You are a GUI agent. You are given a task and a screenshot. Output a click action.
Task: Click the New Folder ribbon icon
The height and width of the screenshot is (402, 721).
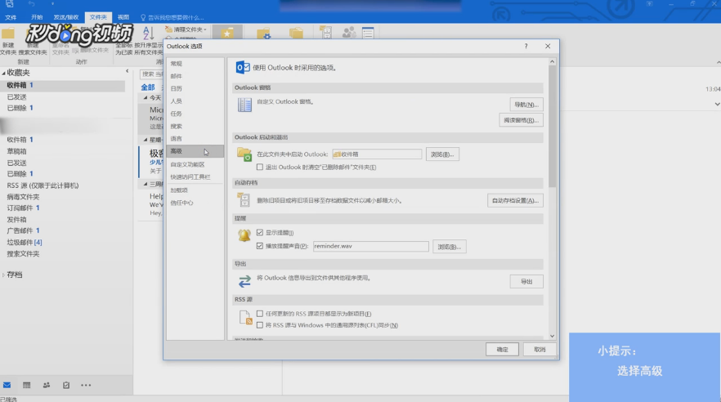8,33
